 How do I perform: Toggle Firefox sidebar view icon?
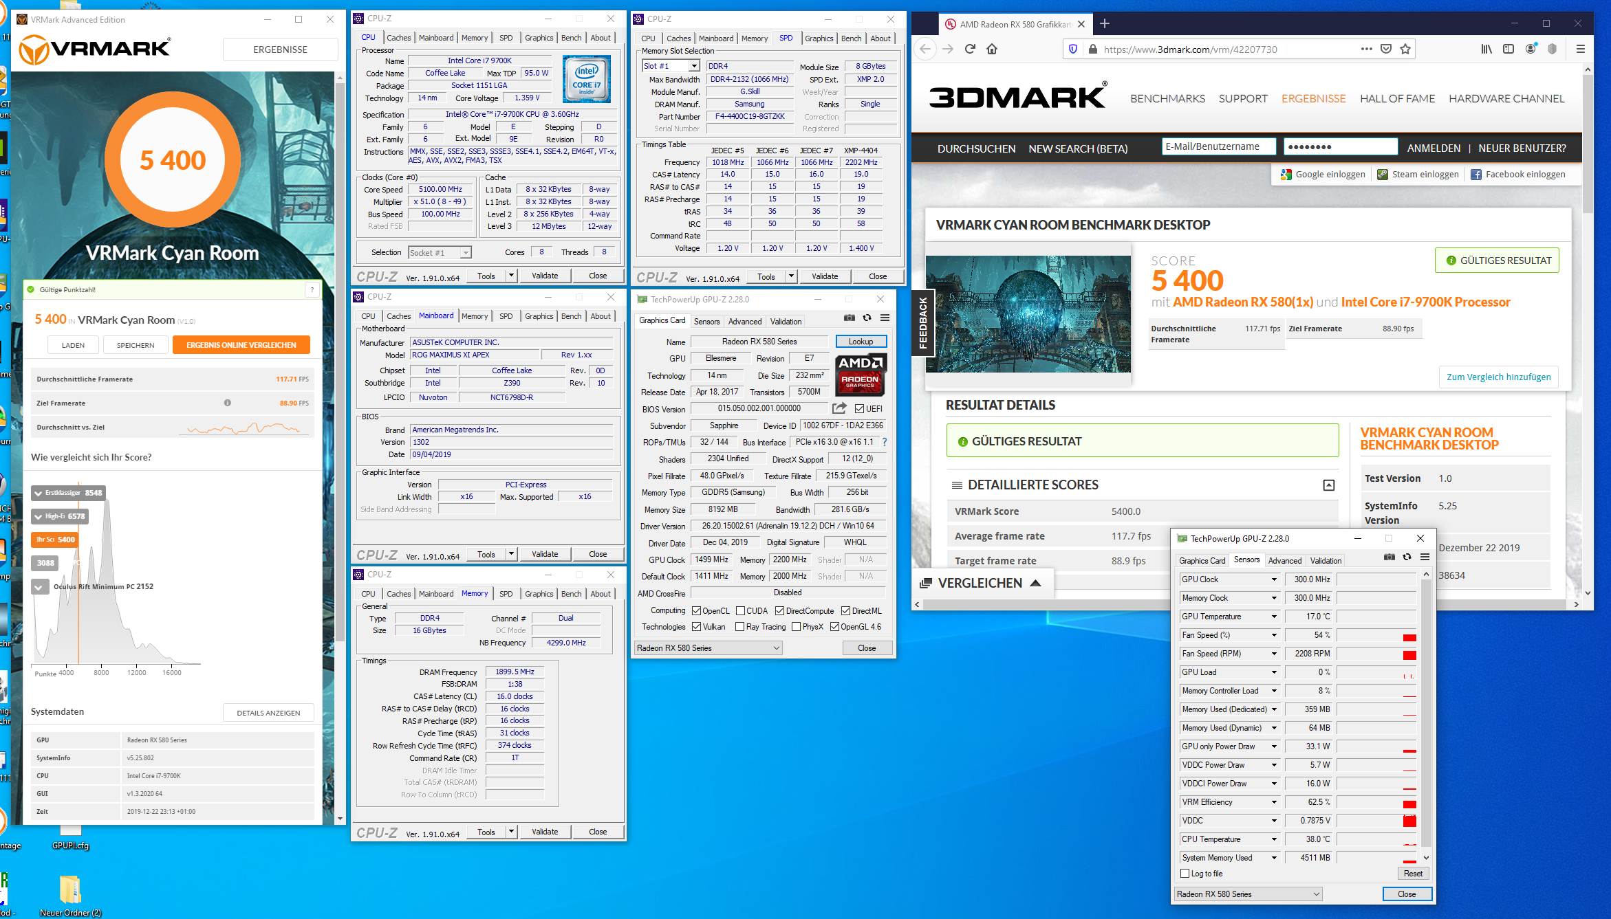point(1509,49)
